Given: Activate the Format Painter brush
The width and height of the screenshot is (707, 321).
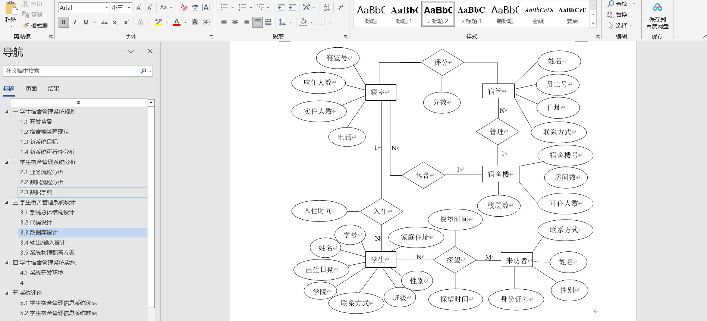Looking at the screenshot, I should pyautogui.click(x=26, y=25).
